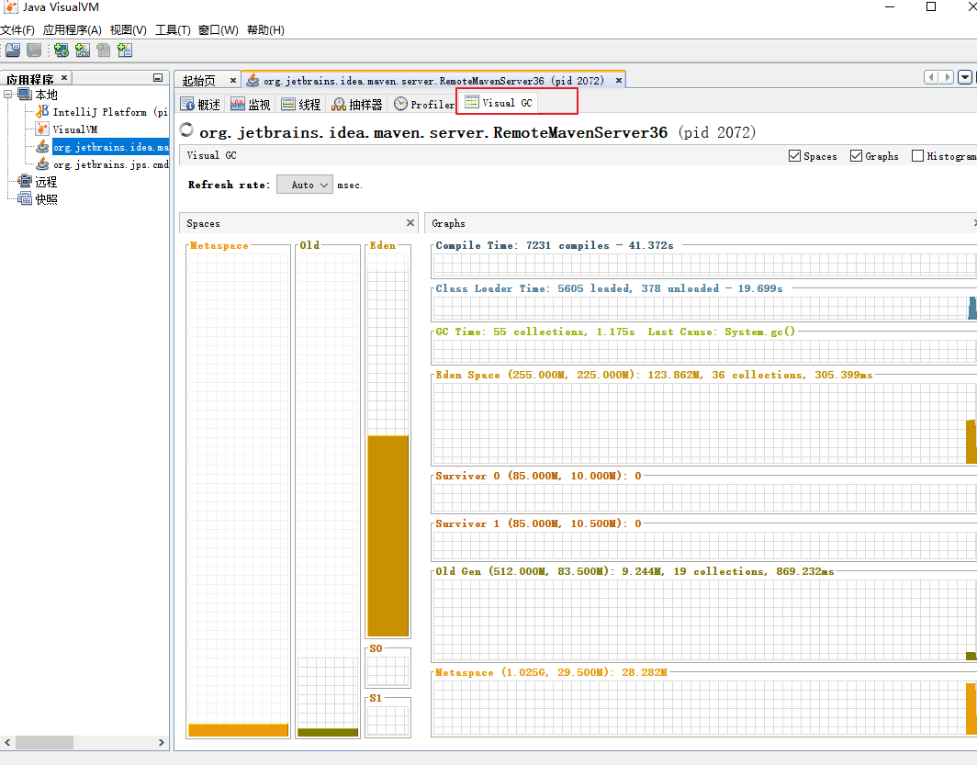The height and width of the screenshot is (765, 977).
Task: Click the Applications panel scrollbar right arrow
Action: coord(162,743)
